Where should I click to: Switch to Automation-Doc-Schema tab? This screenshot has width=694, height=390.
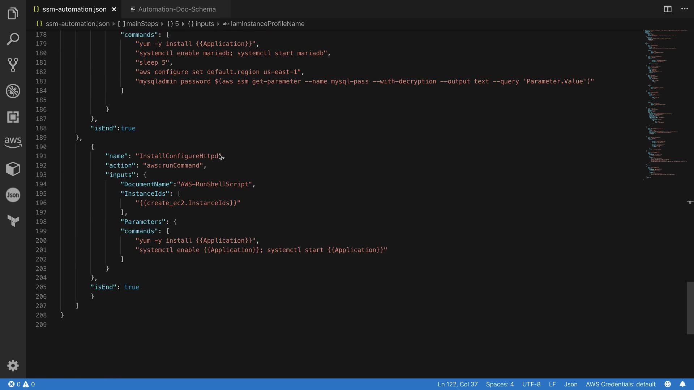176,9
